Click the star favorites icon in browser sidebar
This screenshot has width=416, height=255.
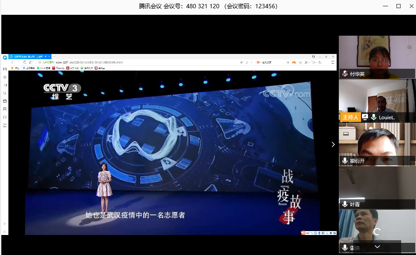[5, 77]
